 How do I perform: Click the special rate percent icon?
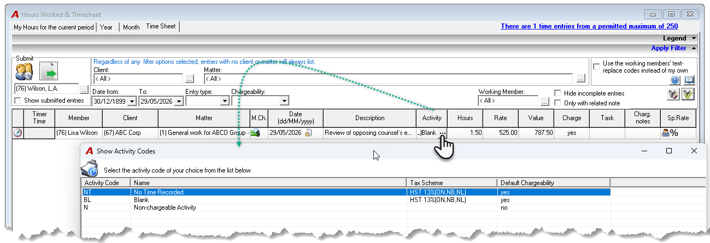point(670,133)
